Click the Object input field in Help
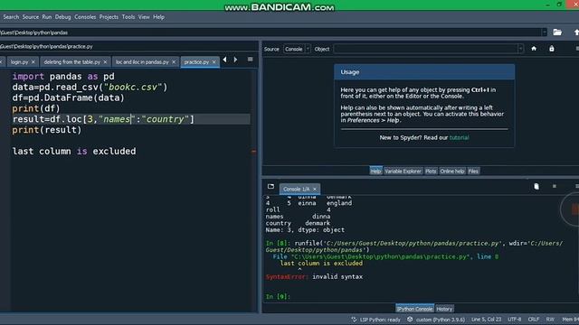Screen dimensions: 579x325 pyautogui.click(x=426, y=49)
